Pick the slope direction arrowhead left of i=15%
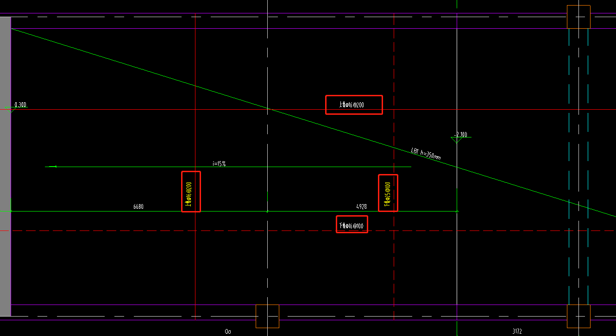Image resolution: width=616 pixels, height=336 pixels. (x=52, y=167)
